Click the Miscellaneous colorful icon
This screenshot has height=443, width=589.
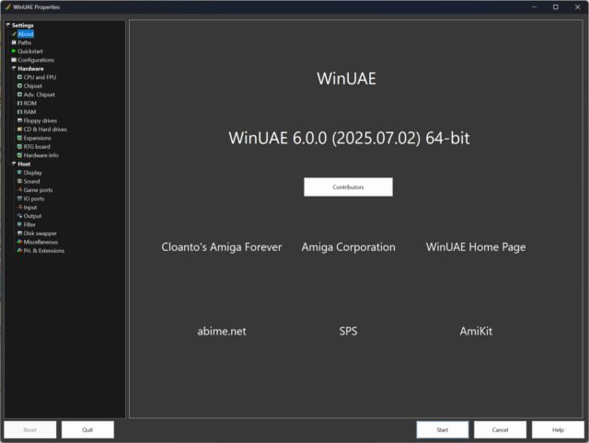[x=20, y=242]
